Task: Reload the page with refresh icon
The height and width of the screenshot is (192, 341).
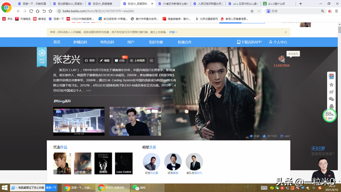Action: 31,11
